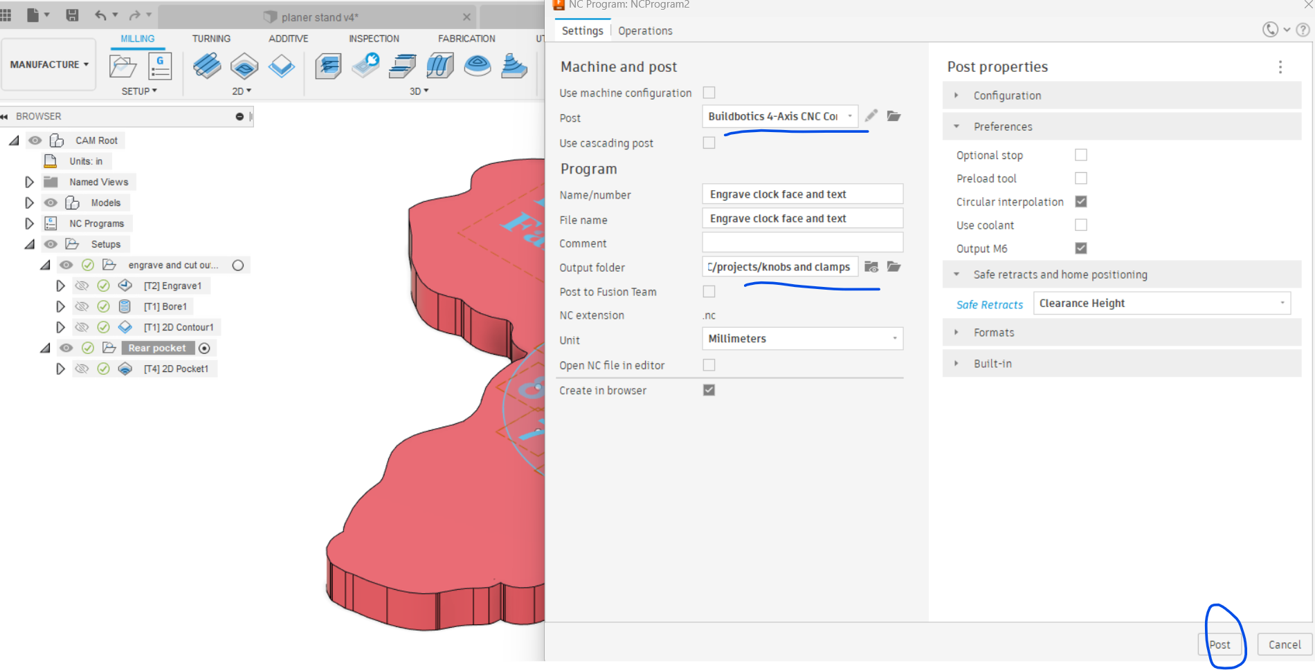The width and height of the screenshot is (1315, 670).
Task: Click the clock icon in the dialog header
Action: click(1270, 30)
